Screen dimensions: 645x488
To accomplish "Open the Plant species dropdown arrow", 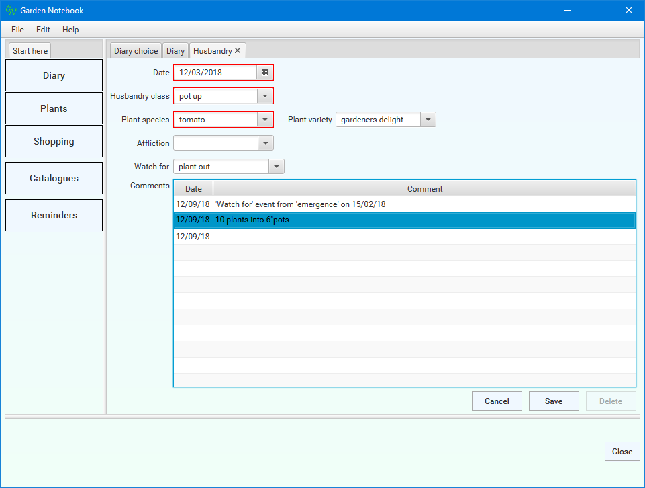I will [265, 120].
